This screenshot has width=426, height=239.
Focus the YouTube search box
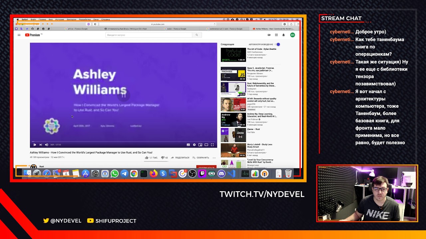tap(149, 35)
